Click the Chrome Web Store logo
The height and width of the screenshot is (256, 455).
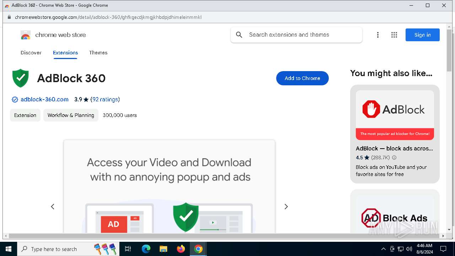coord(26,35)
